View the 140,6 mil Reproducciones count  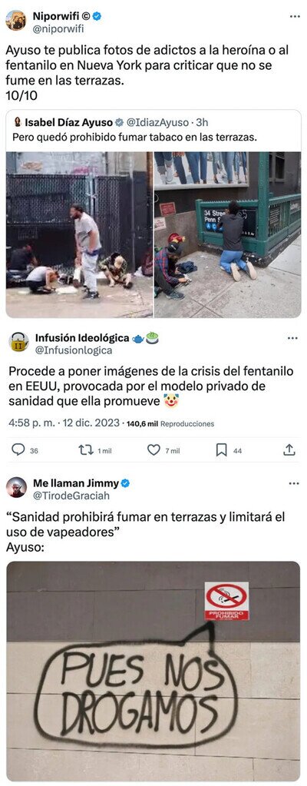170,423
